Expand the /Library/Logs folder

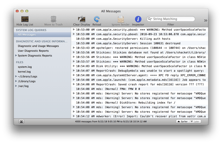coord(16,81)
